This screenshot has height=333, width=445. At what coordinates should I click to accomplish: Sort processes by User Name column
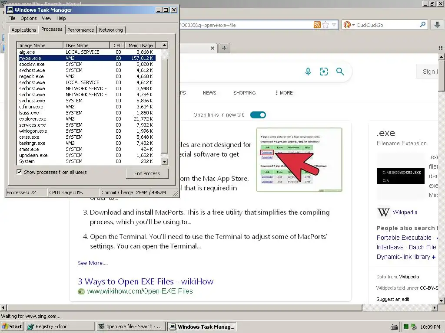86,45
